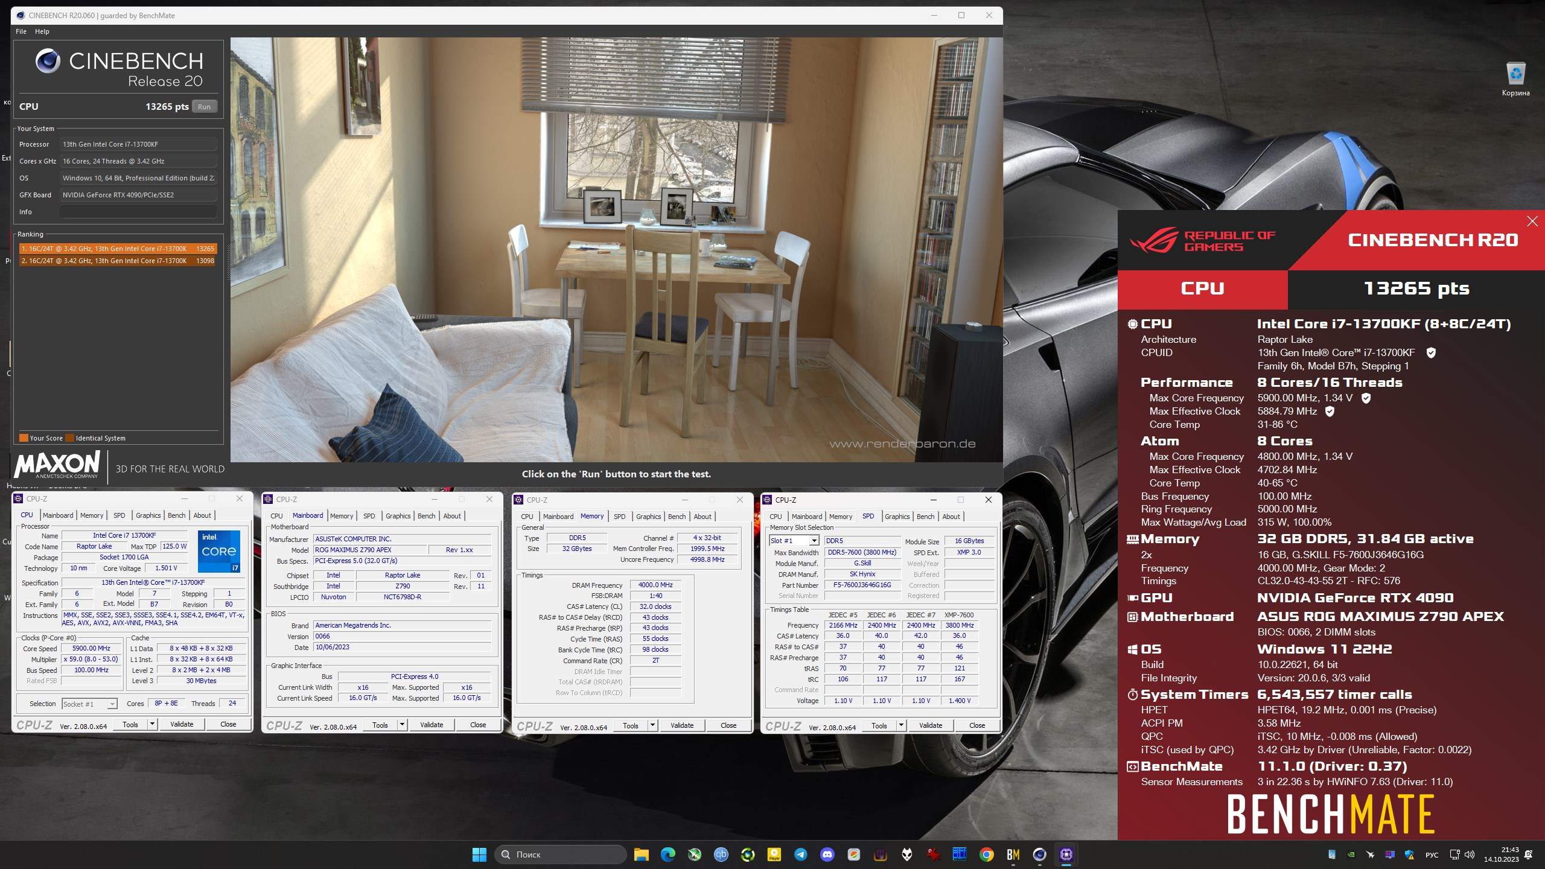Screen dimensions: 1545x869
Task: Click Validate in the CPU-Z CPU window
Action: tap(182, 724)
